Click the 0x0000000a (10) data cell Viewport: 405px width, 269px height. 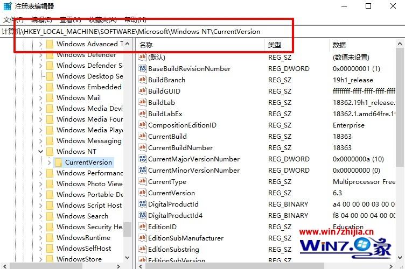(x=358, y=159)
